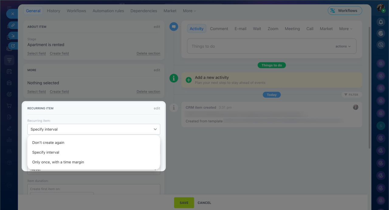Click the green plus new activity icon
Screen dimensions: 389x210
pyautogui.click(x=188, y=80)
